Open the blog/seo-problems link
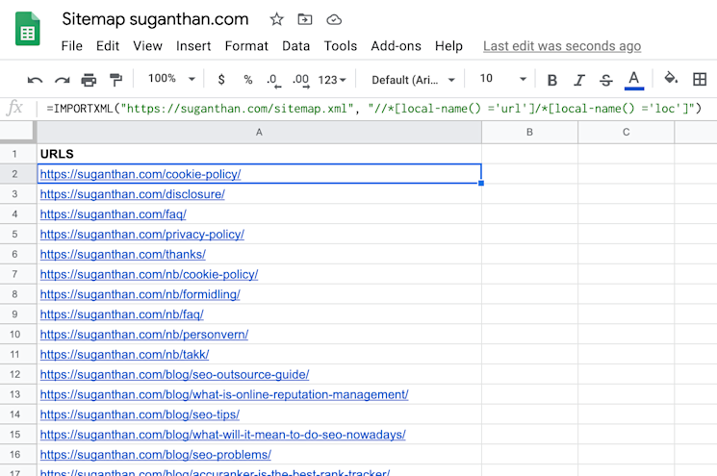Viewport: 717px width, 476px height. point(156,455)
